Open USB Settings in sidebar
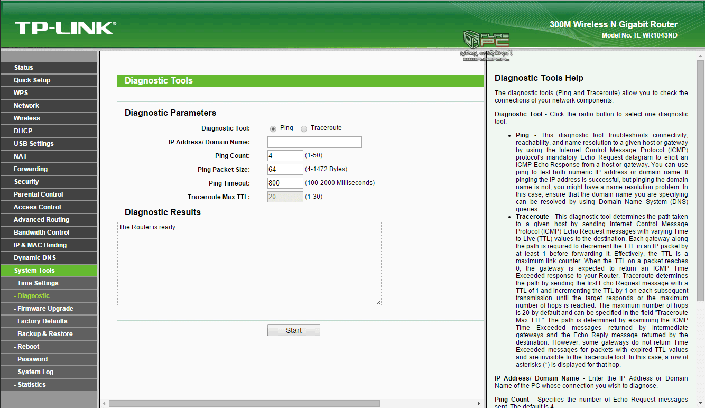The image size is (705, 408). click(x=49, y=144)
